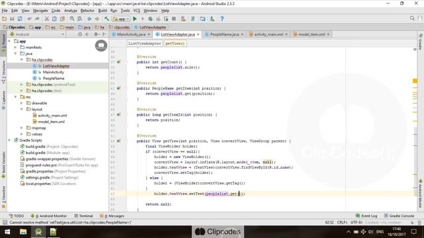
Task: Toggle the Build Variants side panel
Action: (3, 165)
